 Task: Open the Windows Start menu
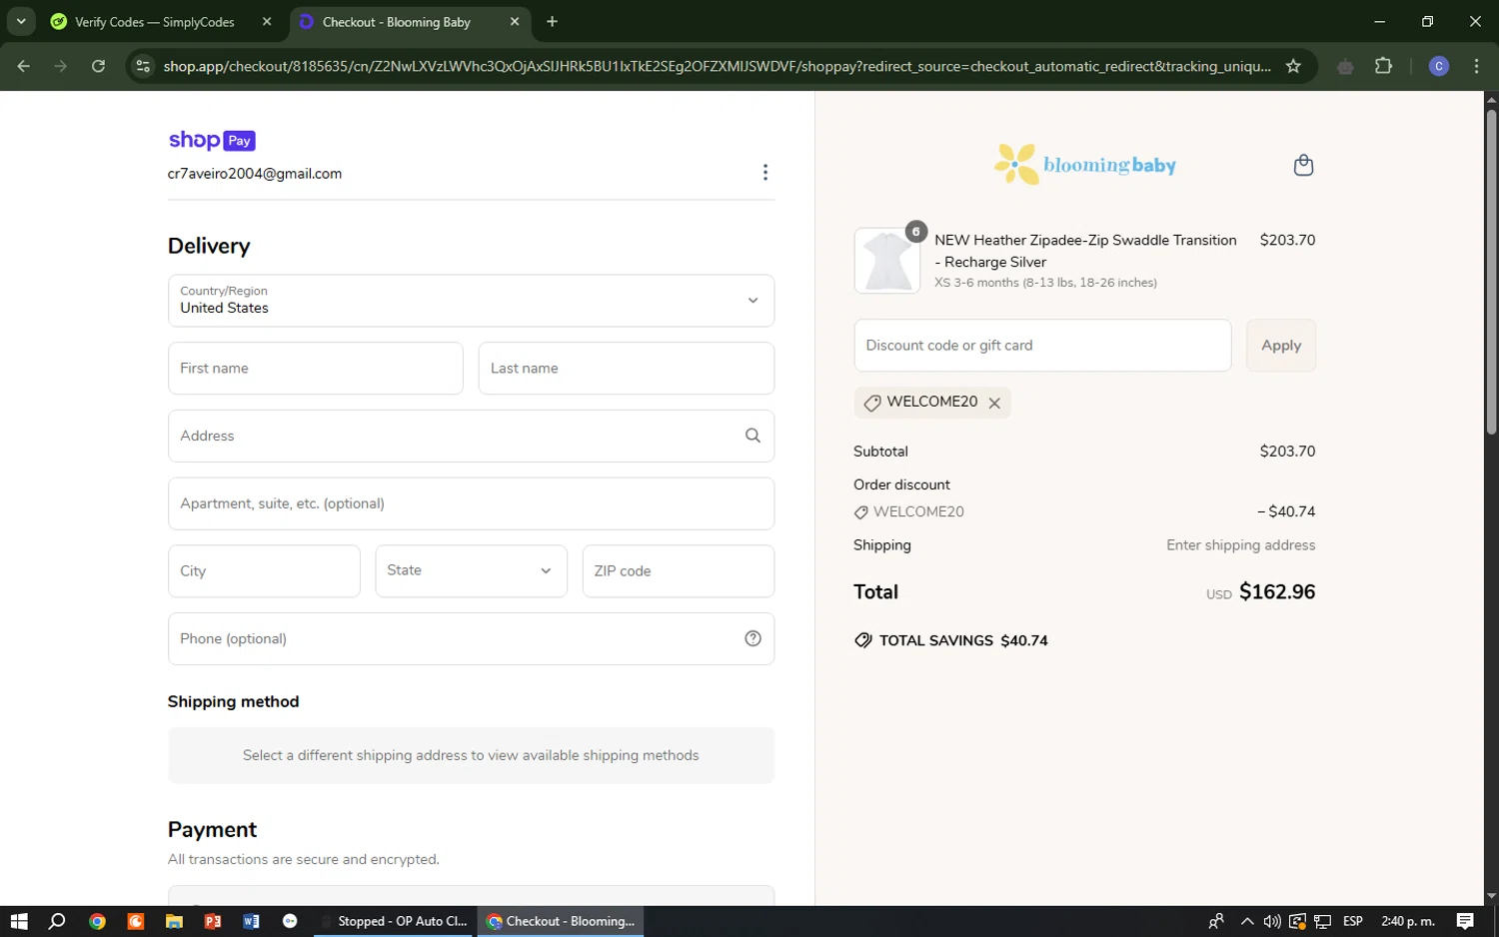pyautogui.click(x=19, y=921)
